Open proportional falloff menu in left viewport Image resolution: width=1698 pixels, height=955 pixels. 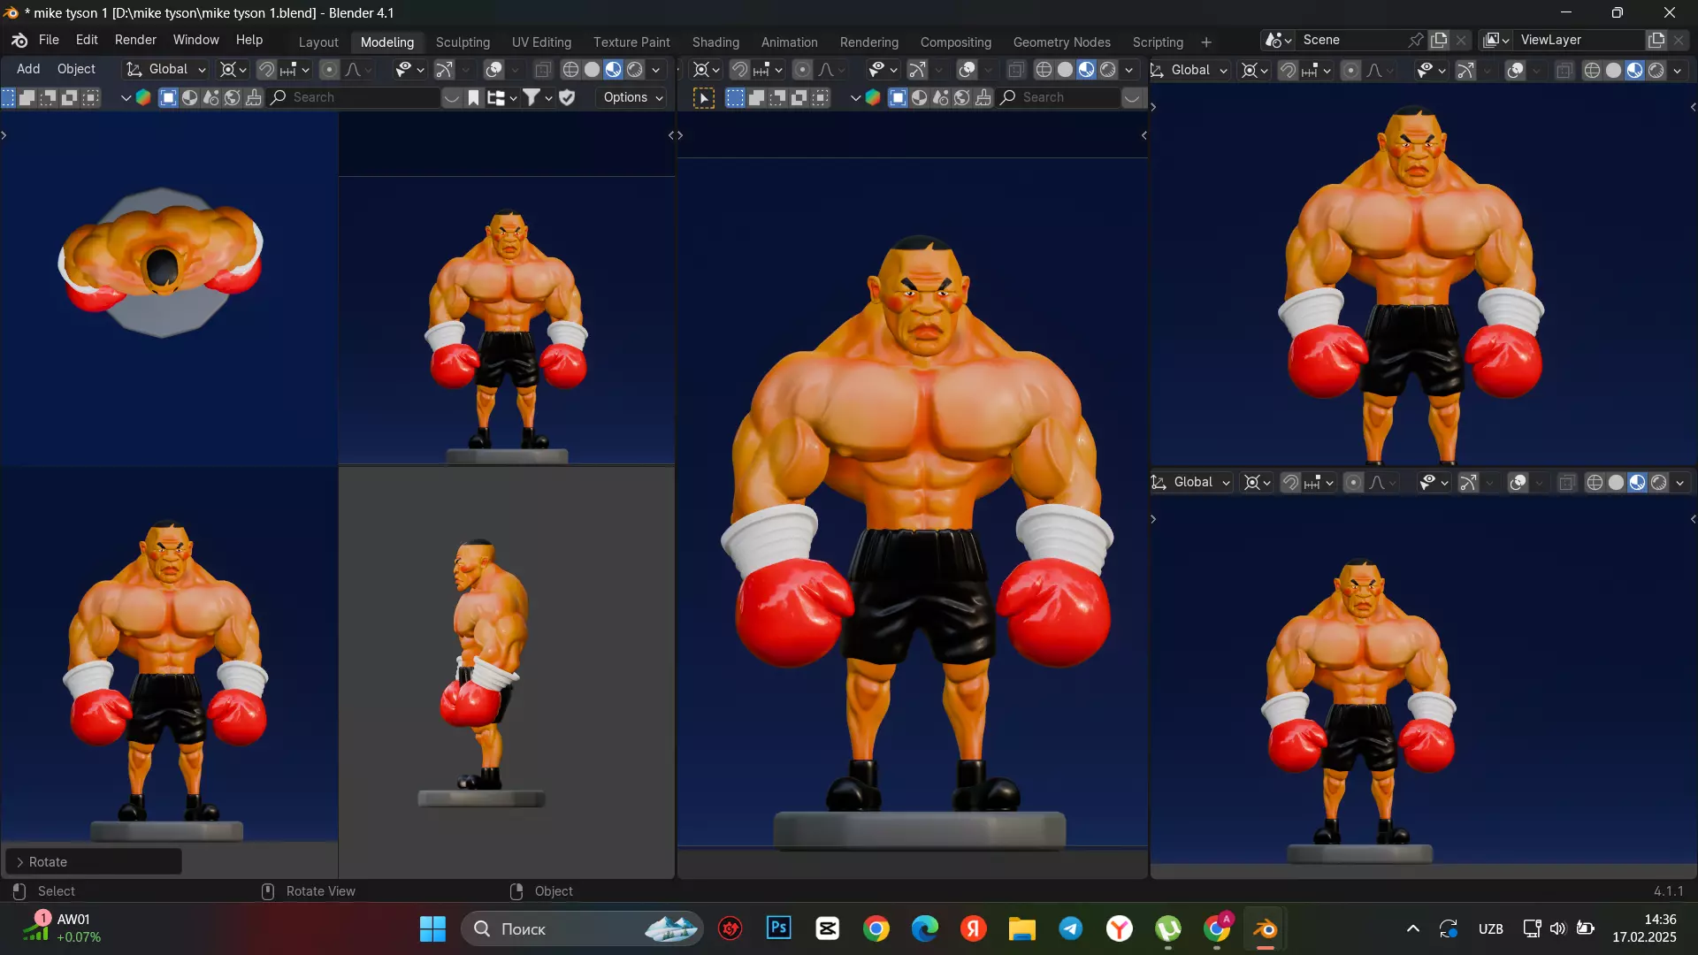point(358,70)
